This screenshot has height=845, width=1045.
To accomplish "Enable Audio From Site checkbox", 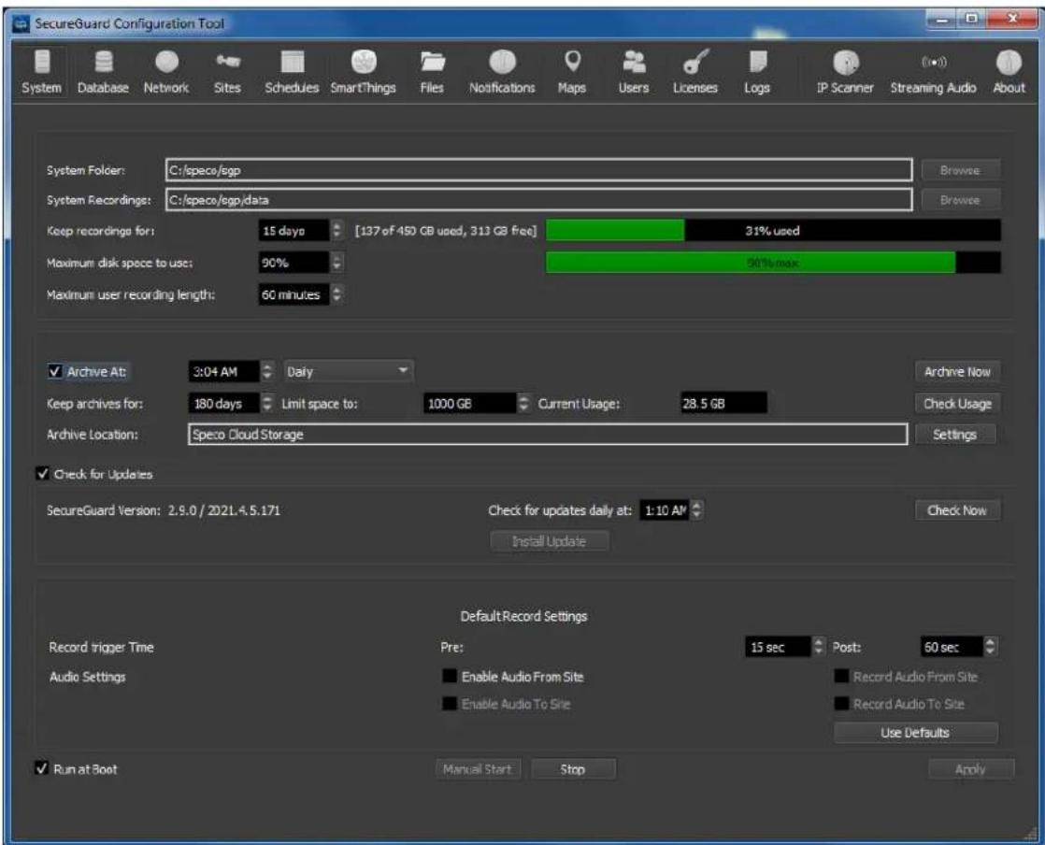I will tap(450, 677).
